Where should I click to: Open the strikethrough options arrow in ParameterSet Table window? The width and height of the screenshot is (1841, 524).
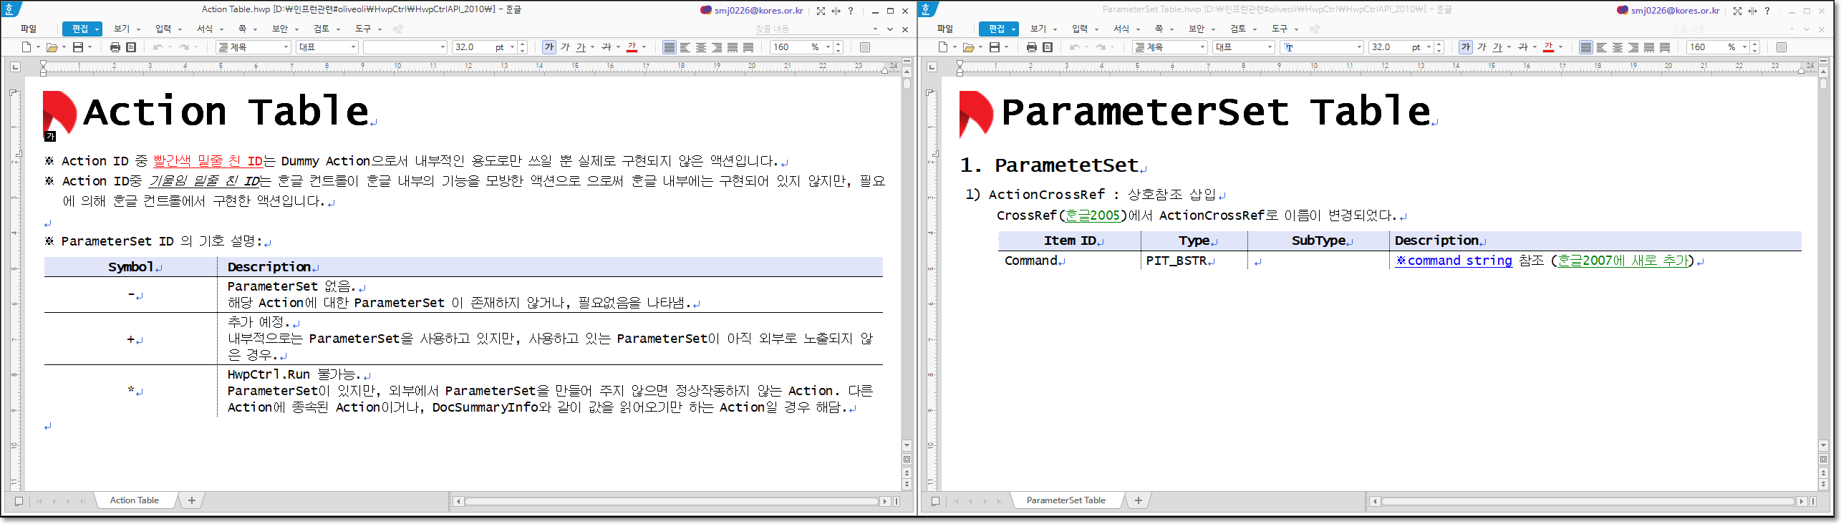point(1535,47)
